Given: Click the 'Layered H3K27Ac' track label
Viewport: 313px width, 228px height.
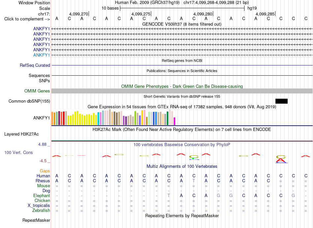Looking at the screenshot, I should click(x=21, y=134).
